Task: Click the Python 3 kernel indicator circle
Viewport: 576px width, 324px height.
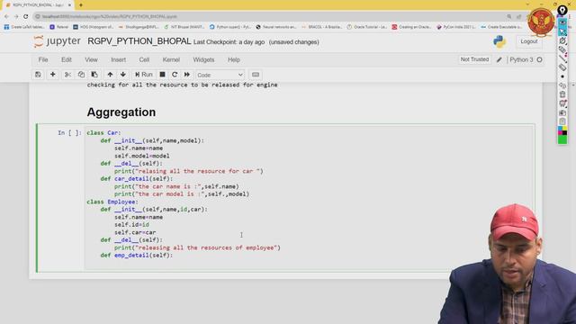Action: click(539, 59)
